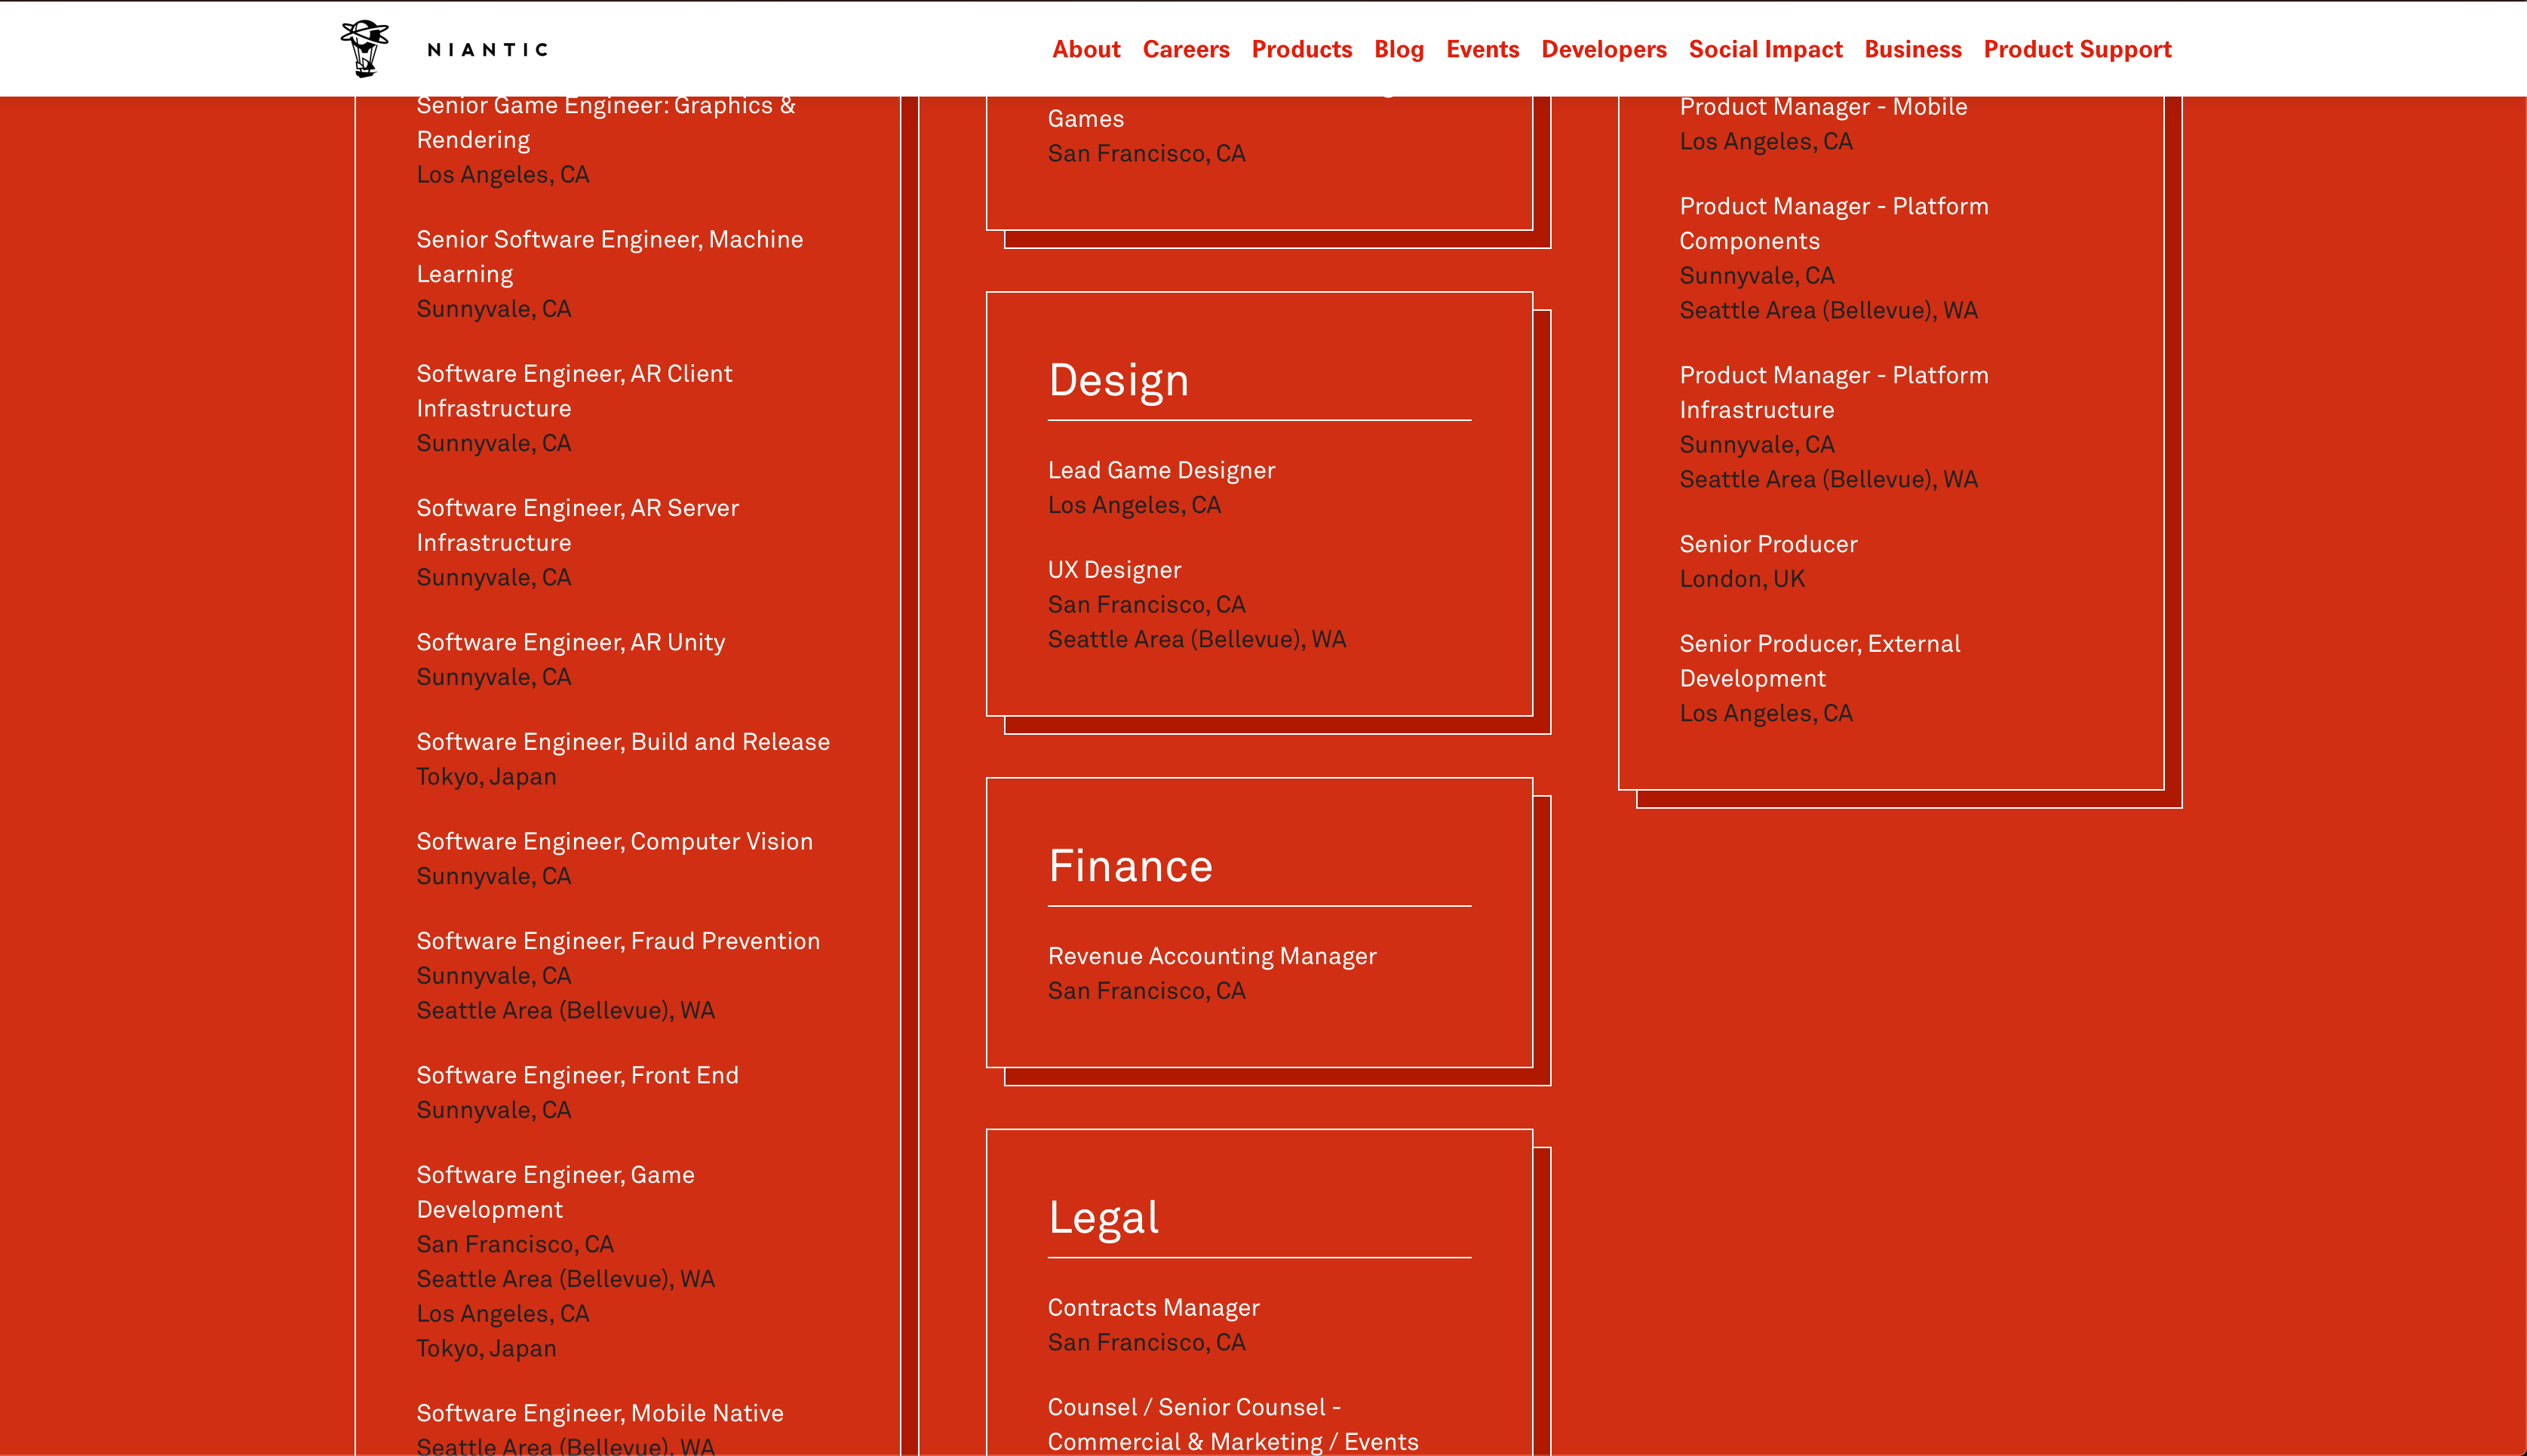Open Senior Software Engineer, Machine Learning posting
Screen dimensions: 2527x1456
click(609, 240)
